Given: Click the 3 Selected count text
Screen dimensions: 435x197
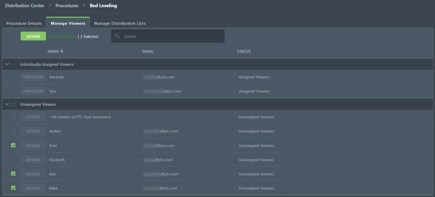Looking at the screenshot, I should tap(89, 37).
